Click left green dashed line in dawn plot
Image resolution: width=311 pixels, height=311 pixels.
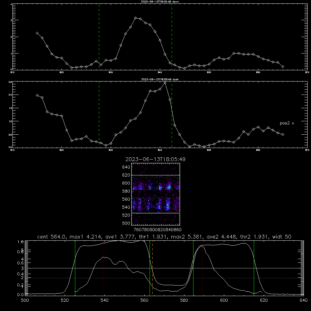click(99, 37)
